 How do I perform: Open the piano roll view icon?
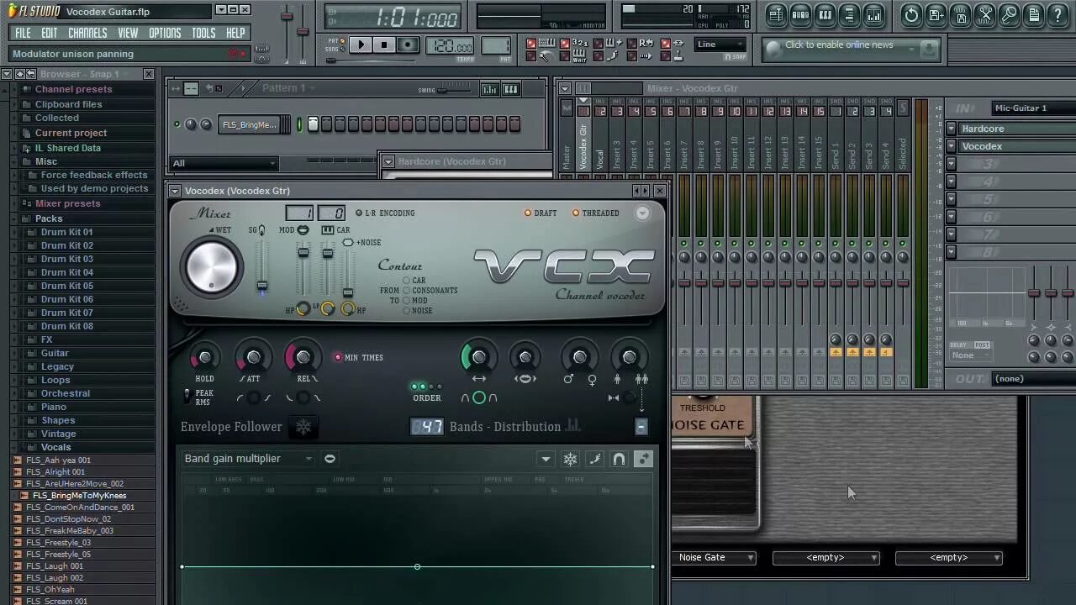[x=825, y=14]
